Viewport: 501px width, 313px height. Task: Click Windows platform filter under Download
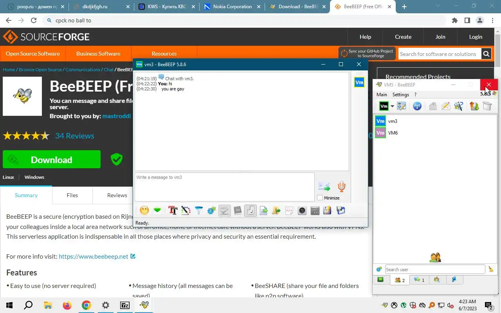coord(34,177)
